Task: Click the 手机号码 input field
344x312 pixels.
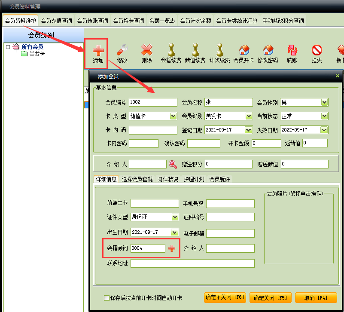Action: 230,204
